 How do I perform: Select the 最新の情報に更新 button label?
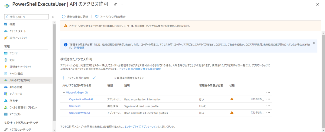click(x=77, y=17)
